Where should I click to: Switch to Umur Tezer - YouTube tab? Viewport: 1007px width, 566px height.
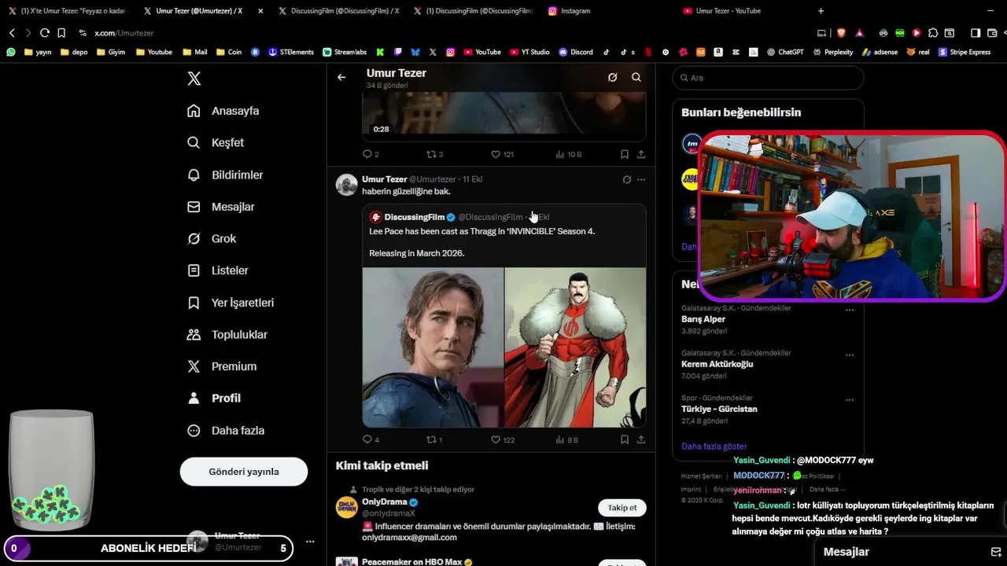(728, 11)
